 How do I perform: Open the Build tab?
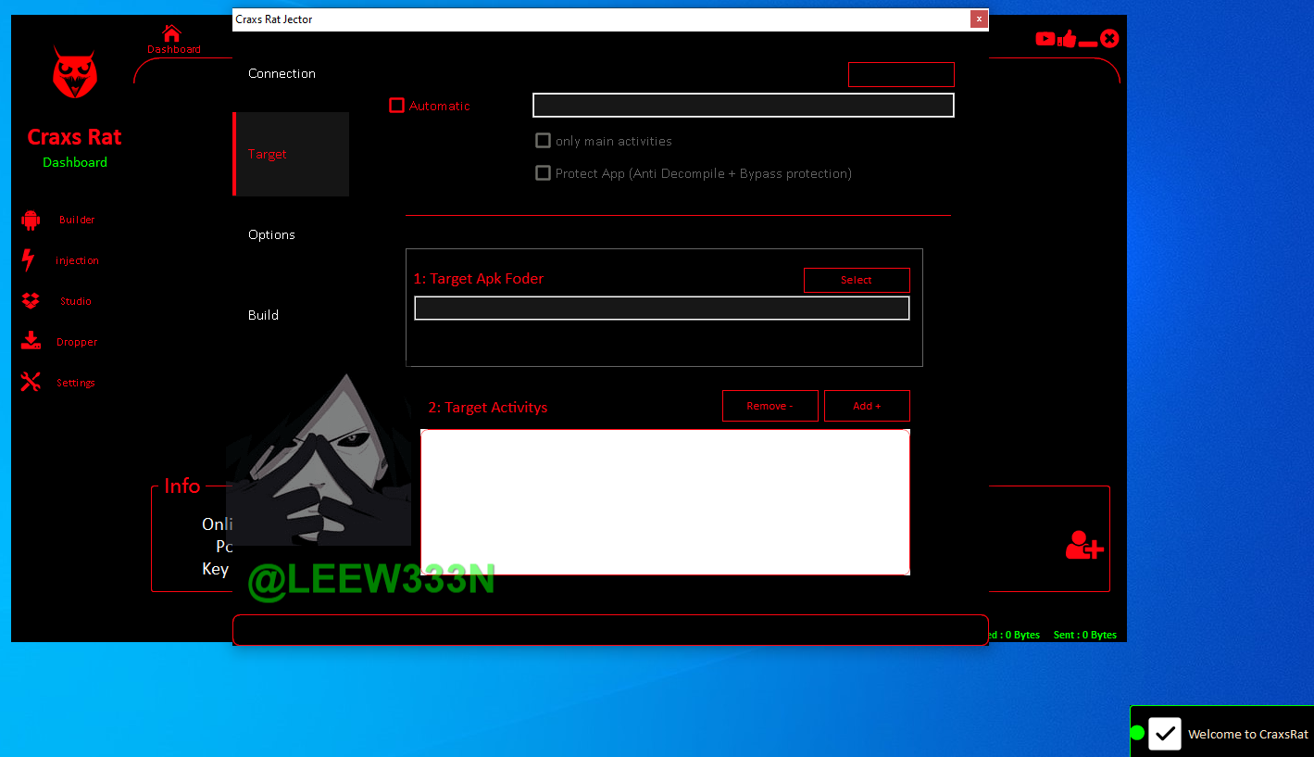click(x=263, y=315)
